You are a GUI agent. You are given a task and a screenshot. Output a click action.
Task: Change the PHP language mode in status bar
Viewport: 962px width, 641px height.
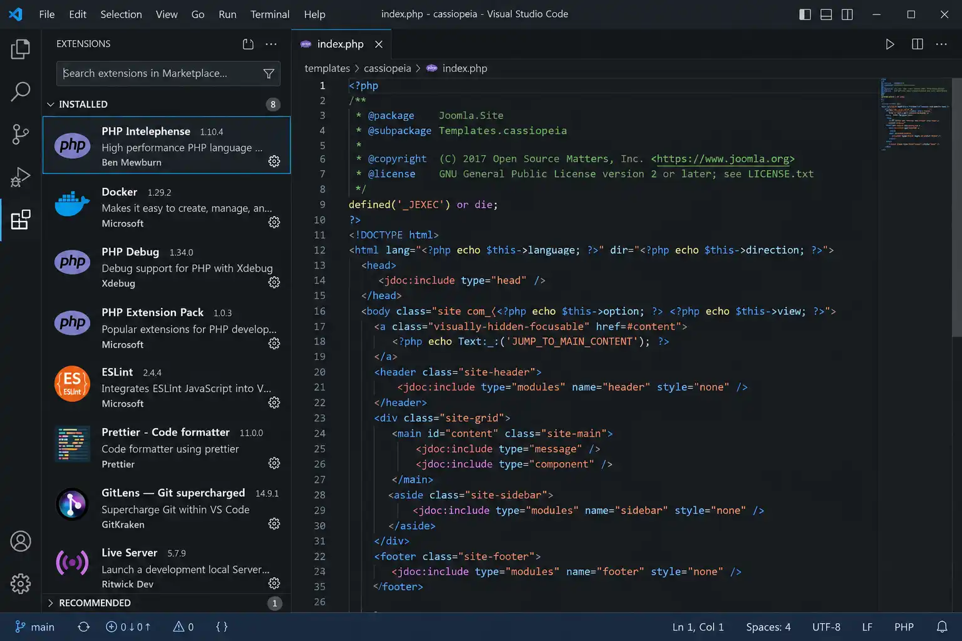click(904, 627)
